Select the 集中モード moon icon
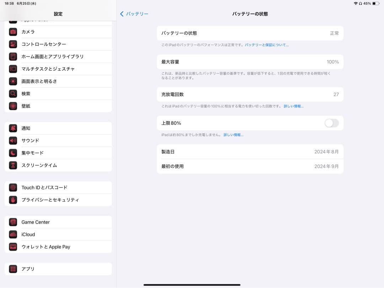This screenshot has height=288, width=384. 13,153
